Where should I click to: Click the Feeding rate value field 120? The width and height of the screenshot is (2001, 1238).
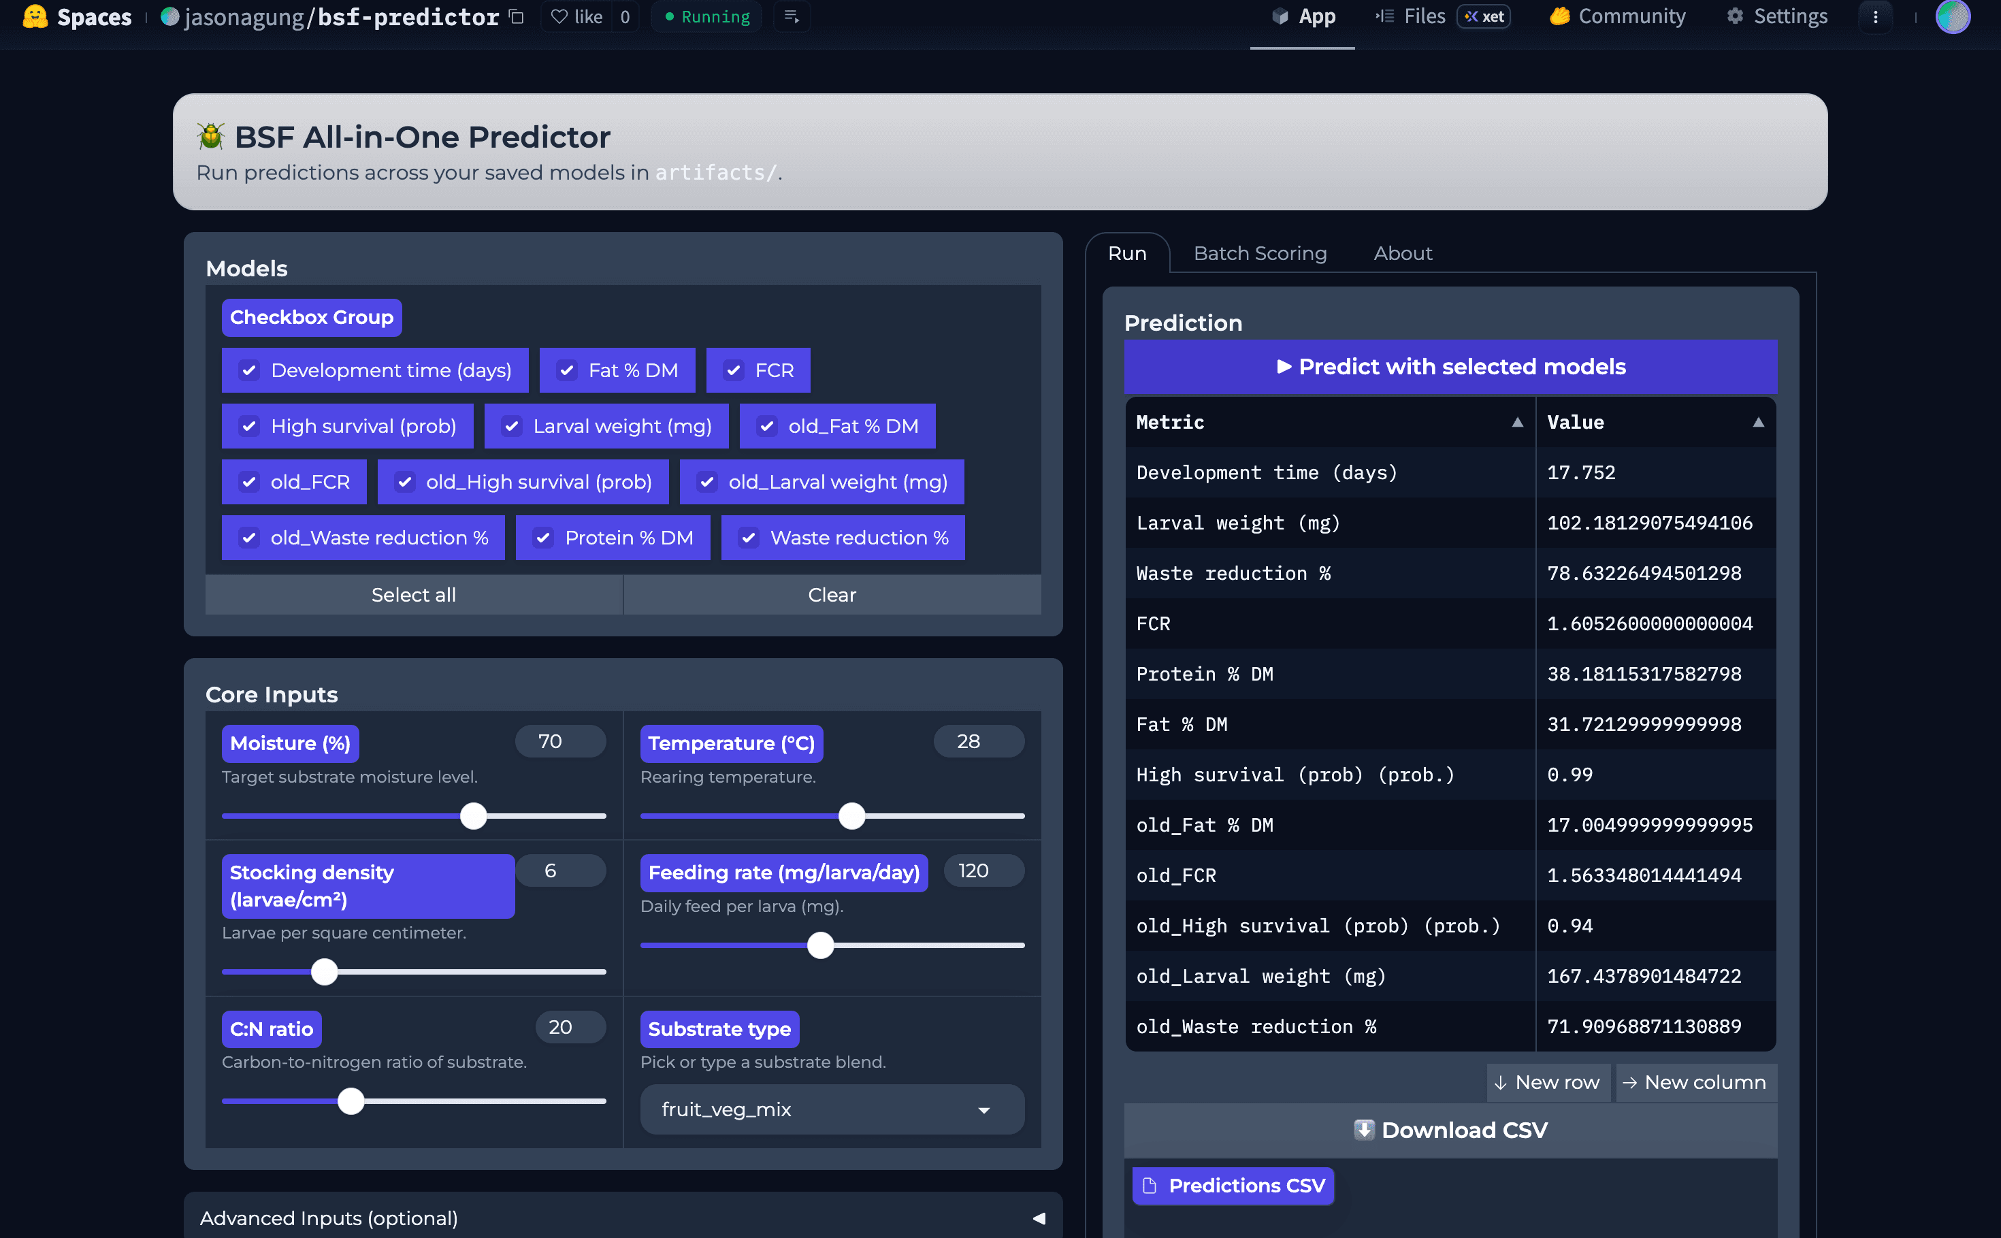click(x=983, y=871)
